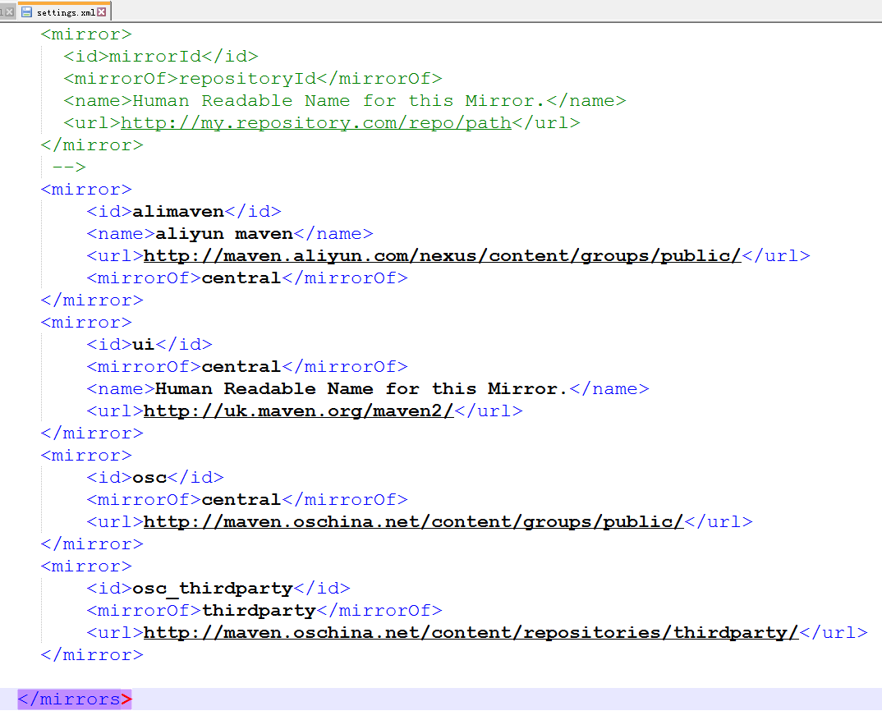Click the commented repositoryId mirrorOf value

tap(246, 79)
